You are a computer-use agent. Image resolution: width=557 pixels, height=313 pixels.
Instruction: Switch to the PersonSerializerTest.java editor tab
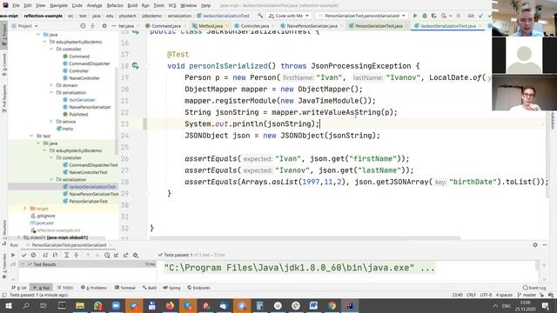(379, 26)
